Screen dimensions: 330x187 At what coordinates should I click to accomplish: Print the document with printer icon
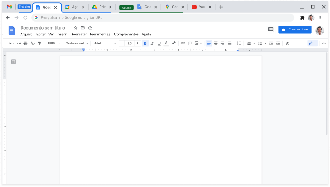tap(26, 43)
